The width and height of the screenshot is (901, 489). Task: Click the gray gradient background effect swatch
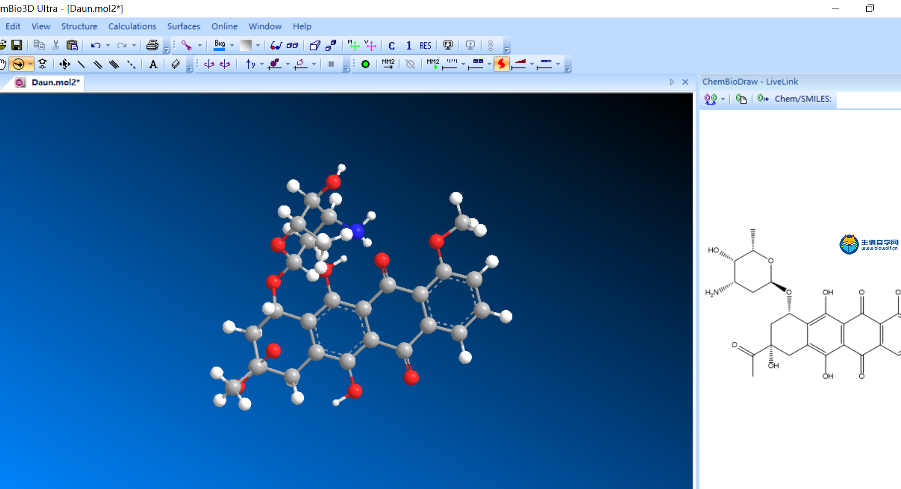(246, 45)
